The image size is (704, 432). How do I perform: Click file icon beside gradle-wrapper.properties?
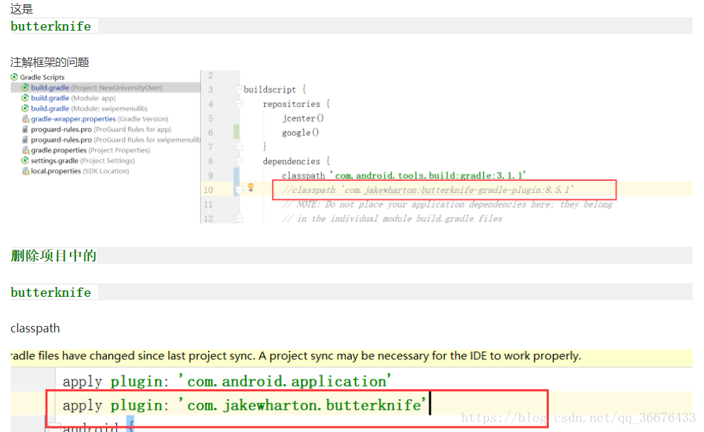pyautogui.click(x=26, y=119)
